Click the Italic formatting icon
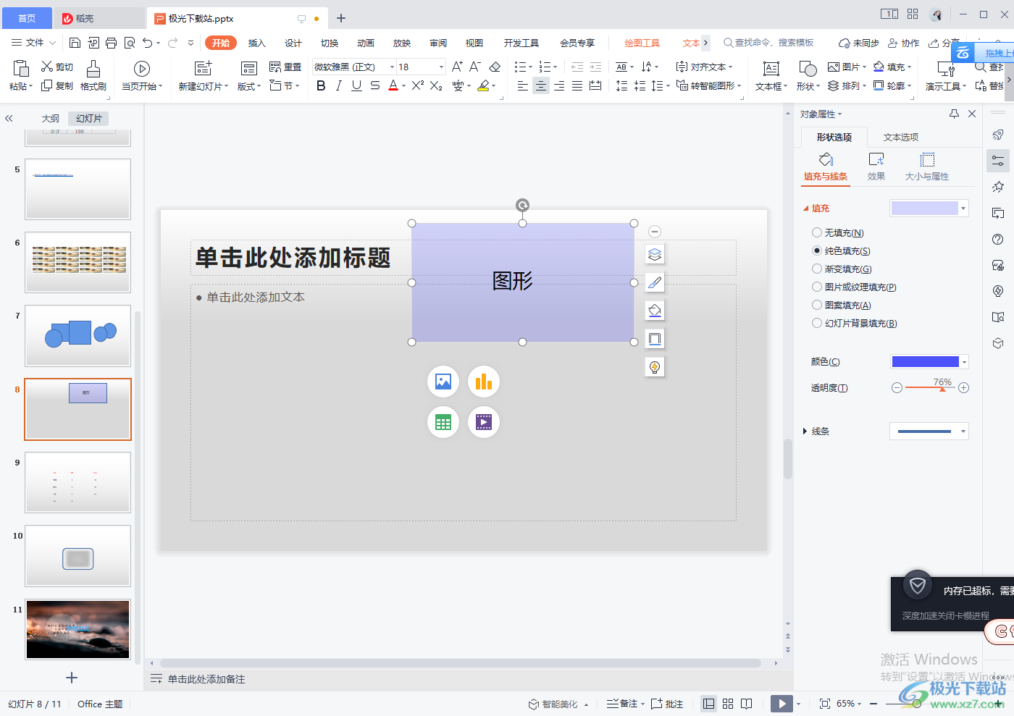1014x716 pixels. pos(338,85)
